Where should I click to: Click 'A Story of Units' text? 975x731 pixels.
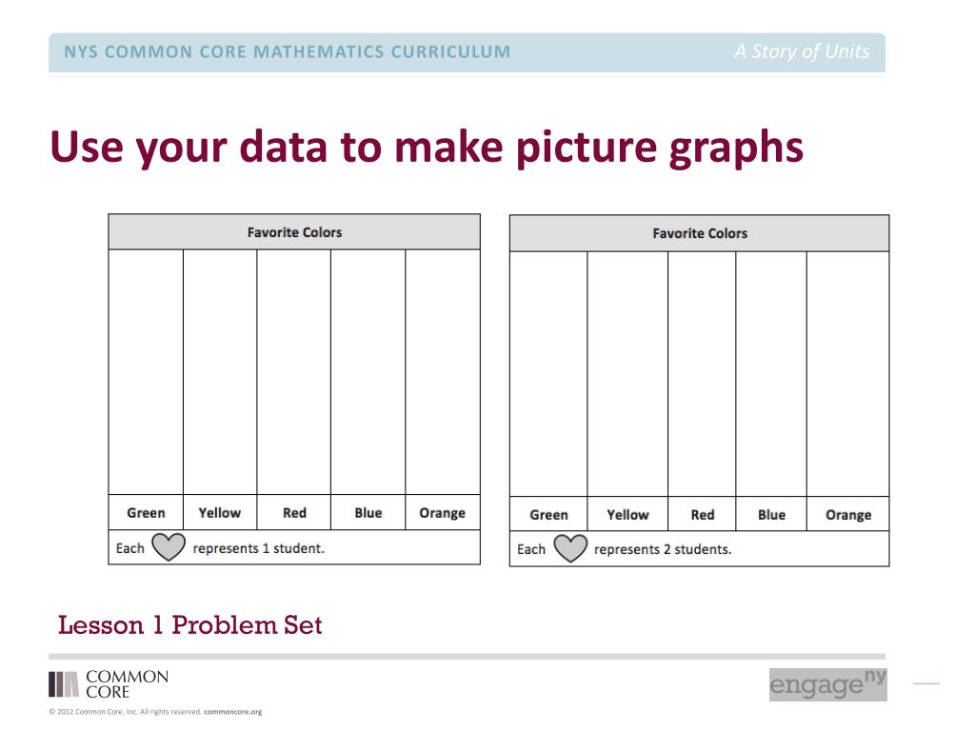[x=801, y=52]
